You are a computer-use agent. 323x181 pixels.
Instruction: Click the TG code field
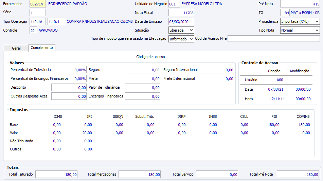click(285, 13)
